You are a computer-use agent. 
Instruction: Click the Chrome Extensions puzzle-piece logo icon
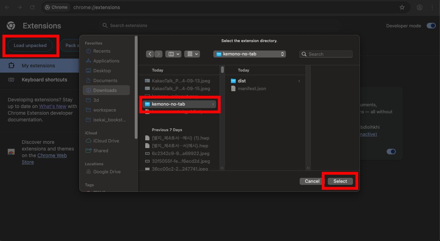point(11,25)
